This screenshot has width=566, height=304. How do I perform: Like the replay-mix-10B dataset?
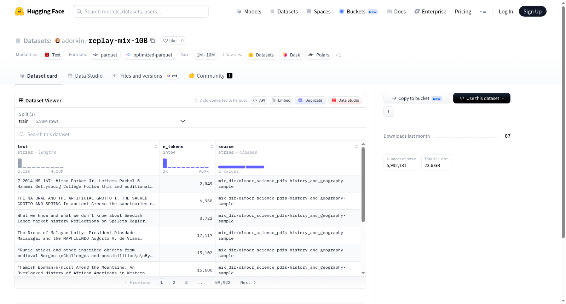pyautogui.click(x=170, y=41)
